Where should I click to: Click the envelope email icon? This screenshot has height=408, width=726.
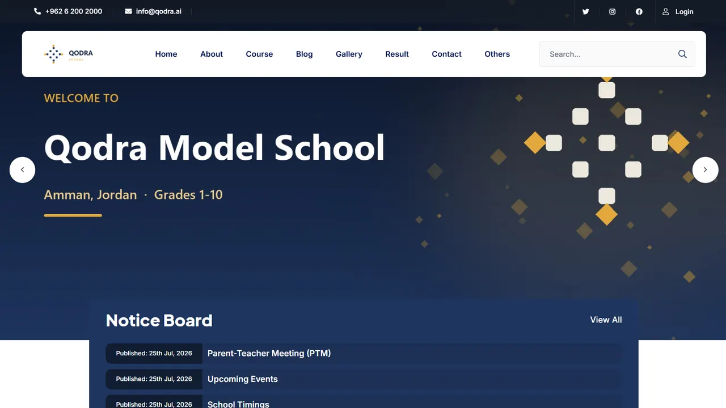[128, 11]
